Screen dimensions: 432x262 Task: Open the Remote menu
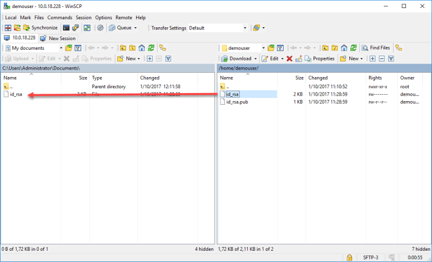(x=124, y=18)
